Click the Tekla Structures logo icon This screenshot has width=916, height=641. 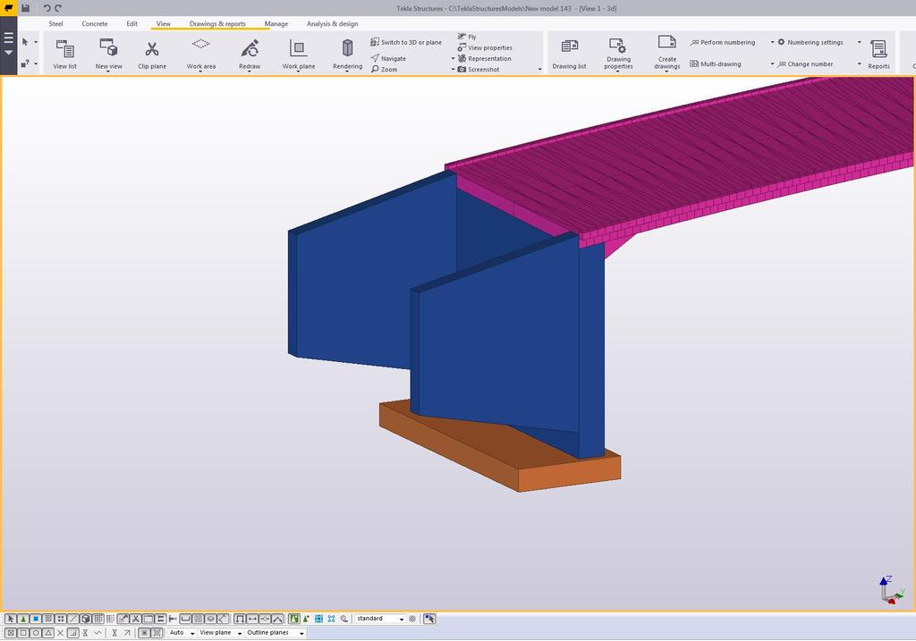[9, 8]
